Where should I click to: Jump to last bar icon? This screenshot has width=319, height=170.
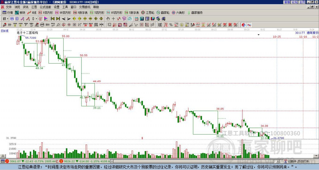(x=58, y=19)
